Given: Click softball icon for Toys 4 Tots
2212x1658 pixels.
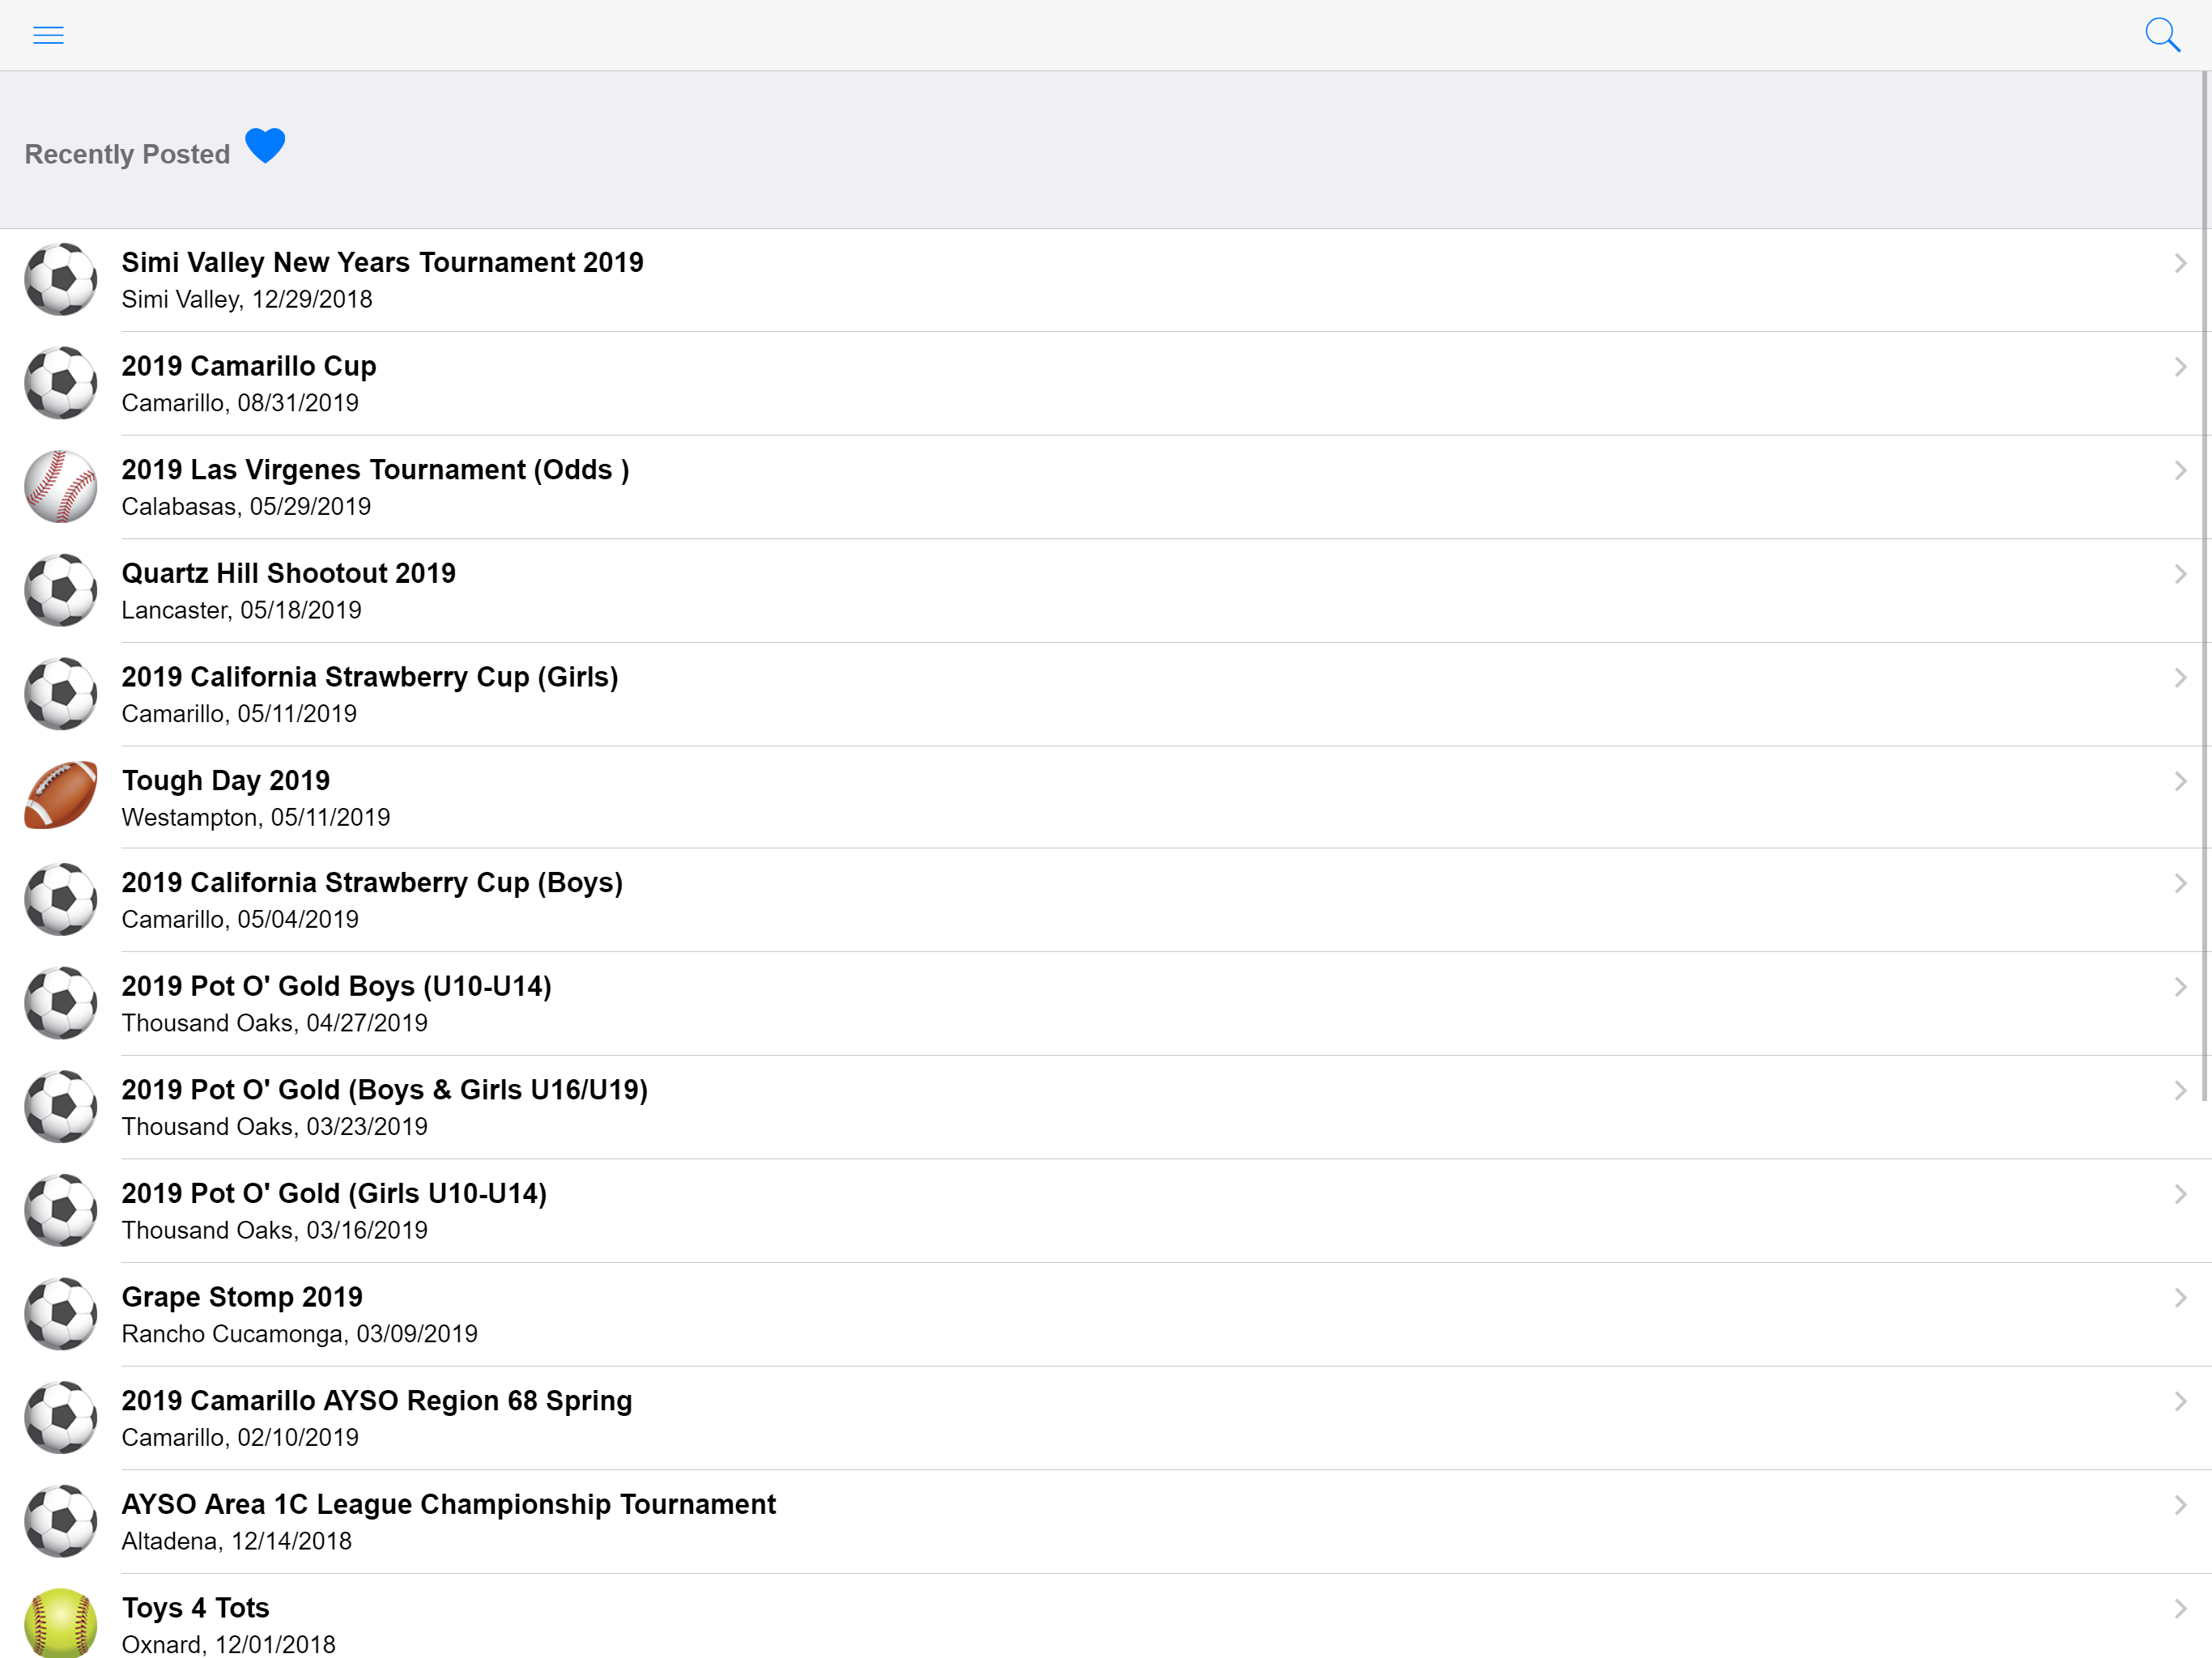Looking at the screenshot, I should (x=60, y=1623).
